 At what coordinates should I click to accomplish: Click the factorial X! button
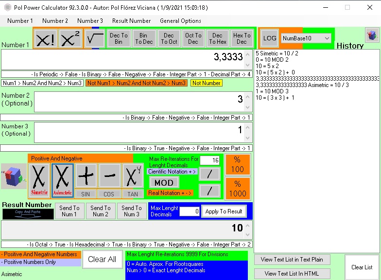pyautogui.click(x=46, y=38)
